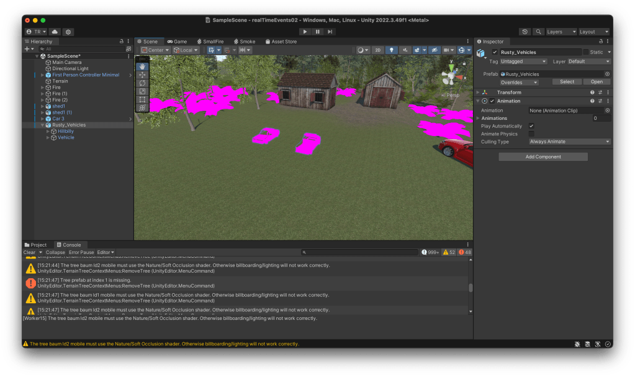Toggle the Play Automatically checkbox
The width and height of the screenshot is (635, 377).
coord(531,126)
